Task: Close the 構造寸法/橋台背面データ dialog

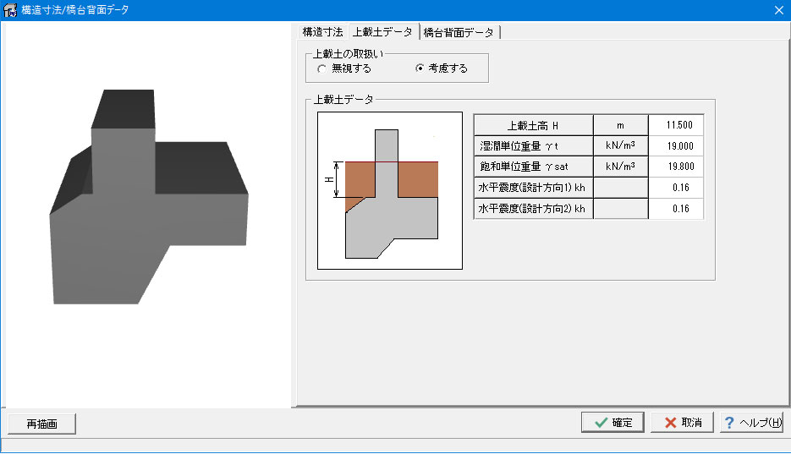Action: pyautogui.click(x=779, y=10)
